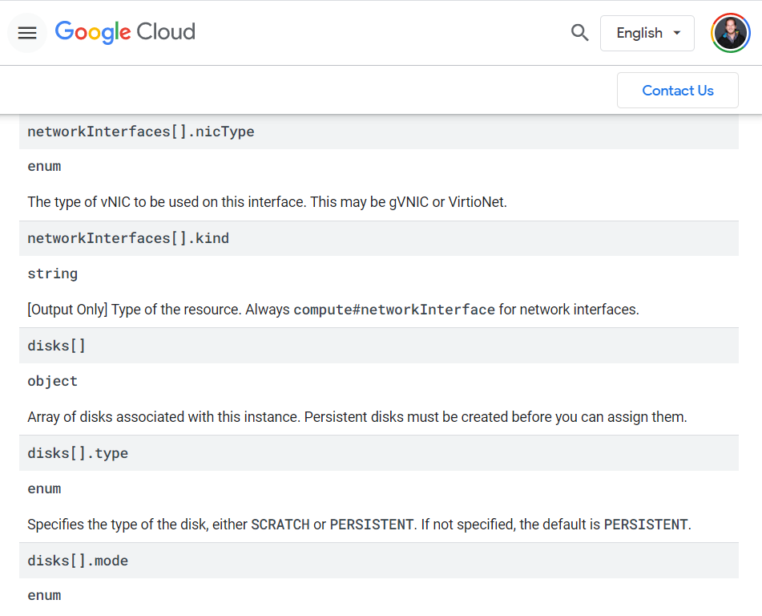Image resolution: width=762 pixels, height=616 pixels.
Task: Click the language dropdown arrow
Action: pos(676,33)
